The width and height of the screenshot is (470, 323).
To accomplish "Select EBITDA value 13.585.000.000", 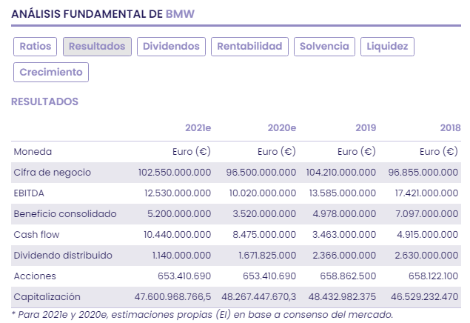I will tap(343, 193).
